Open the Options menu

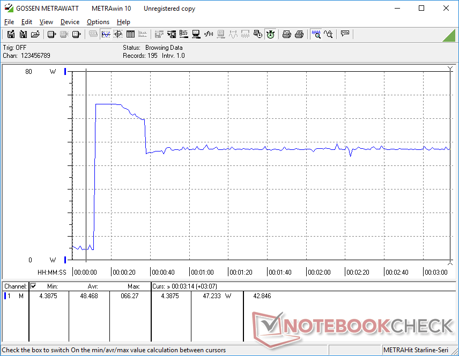pos(98,22)
